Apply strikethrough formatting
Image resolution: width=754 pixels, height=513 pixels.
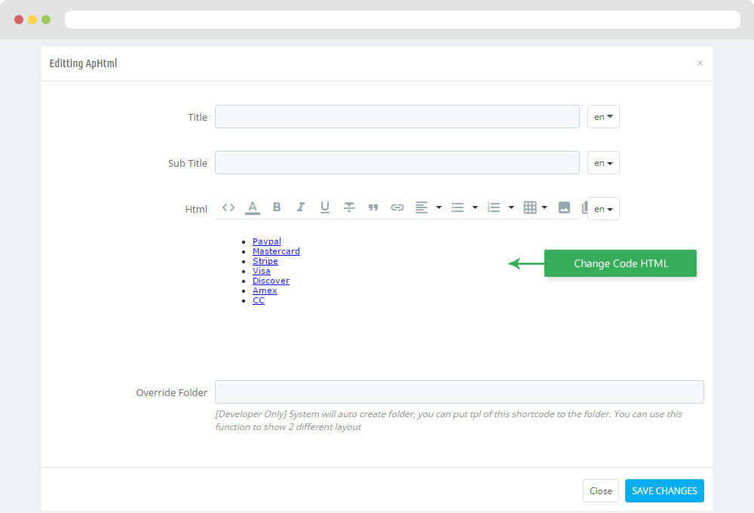[x=349, y=207]
